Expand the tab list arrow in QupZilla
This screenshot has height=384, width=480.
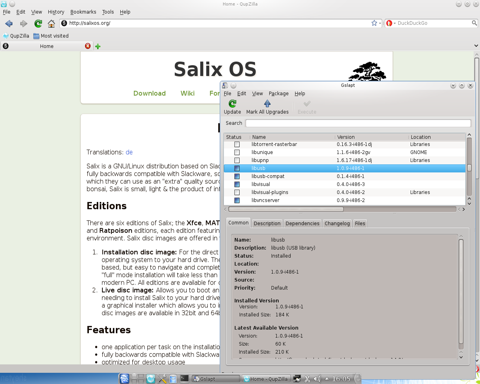point(476,46)
